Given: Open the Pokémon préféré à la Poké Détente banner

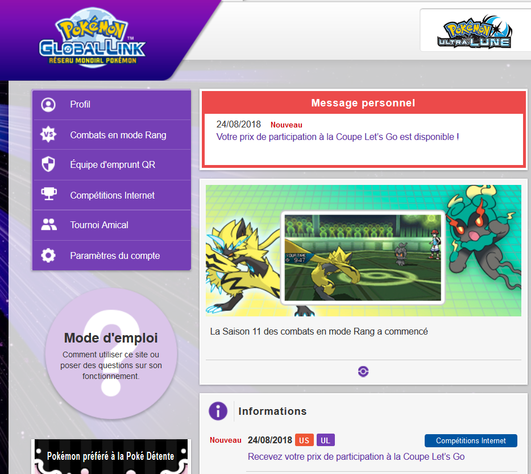Looking at the screenshot, I should [x=111, y=457].
